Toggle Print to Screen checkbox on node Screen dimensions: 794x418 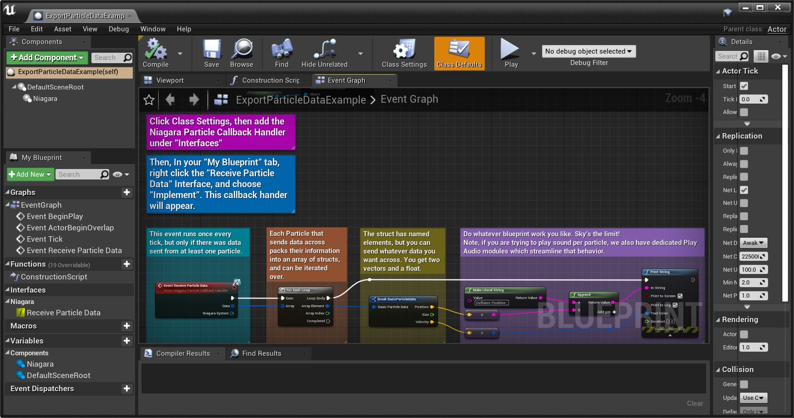click(x=680, y=296)
